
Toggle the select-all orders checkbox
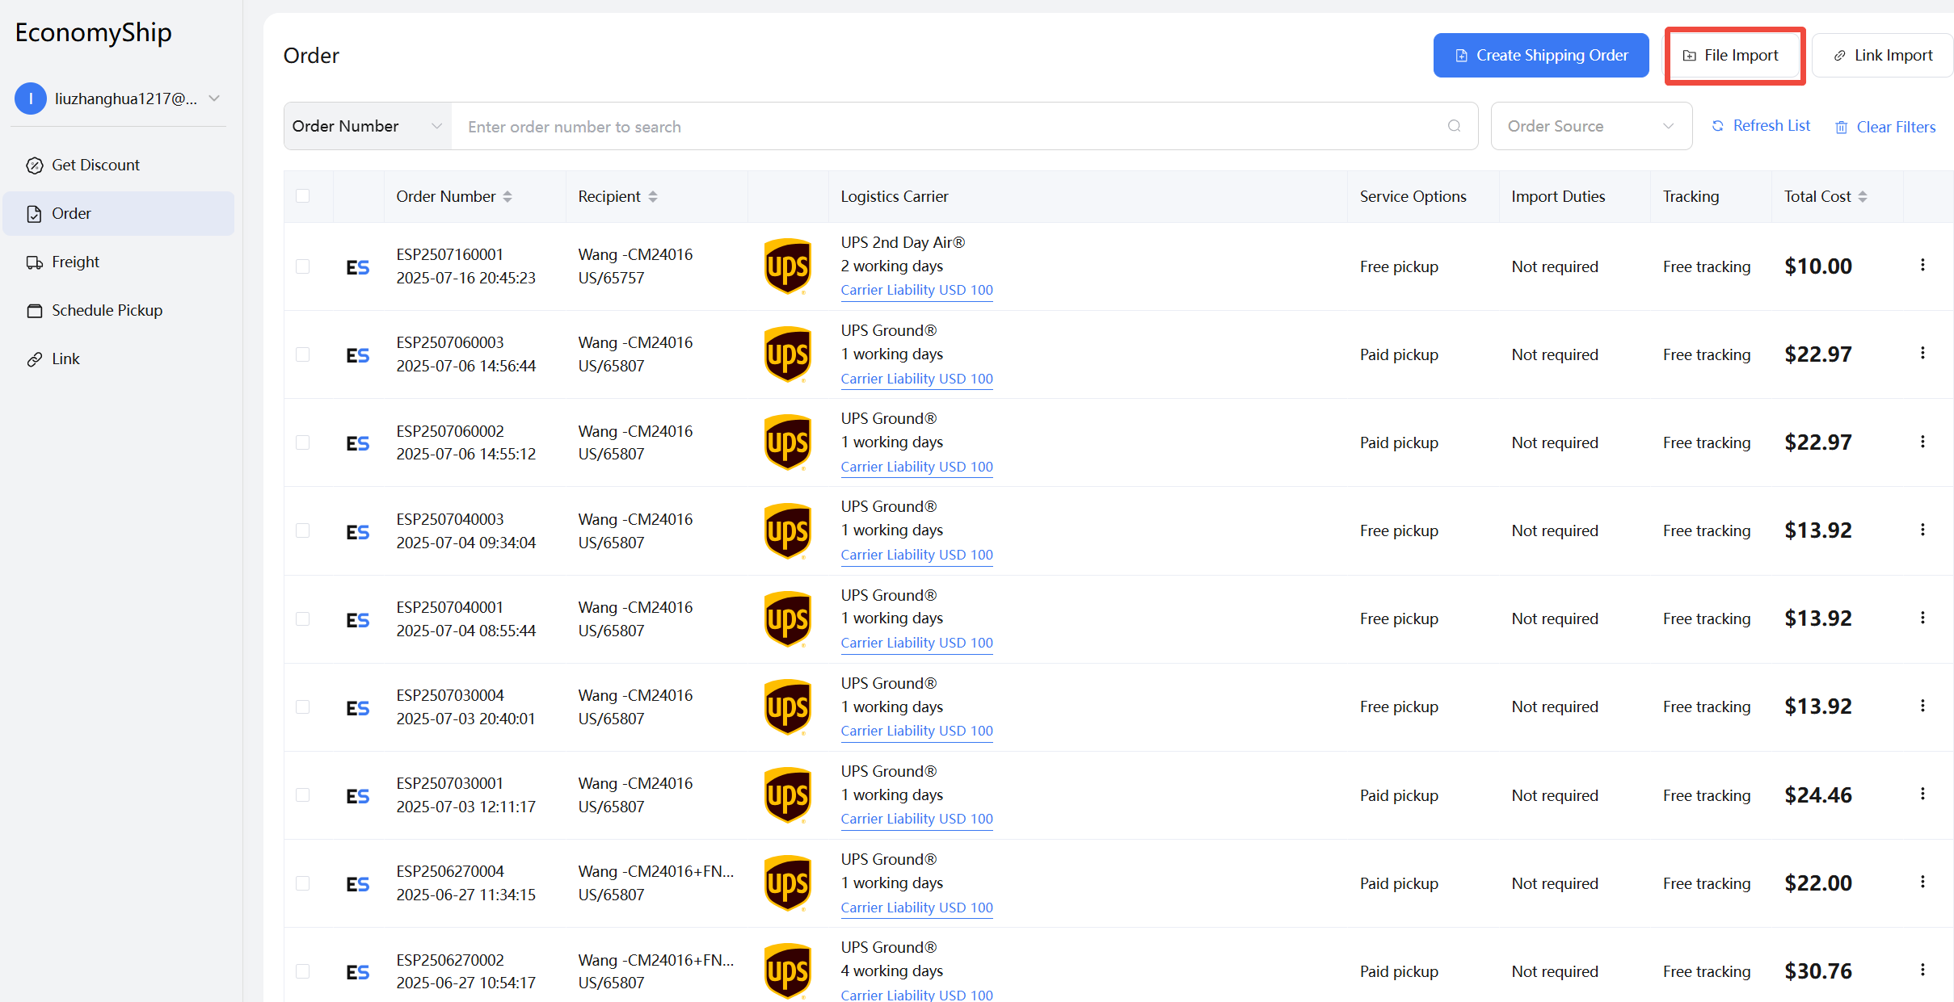point(303,195)
